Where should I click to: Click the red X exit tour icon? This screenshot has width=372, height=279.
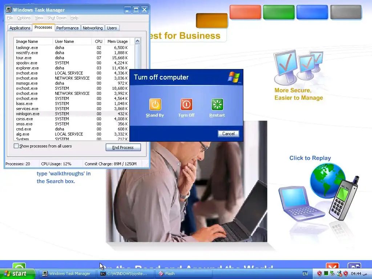point(332,266)
